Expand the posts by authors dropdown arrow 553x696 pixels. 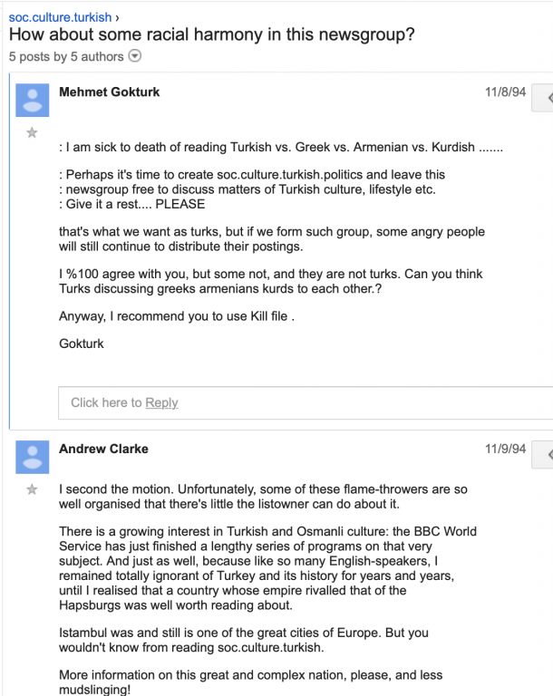(134, 56)
